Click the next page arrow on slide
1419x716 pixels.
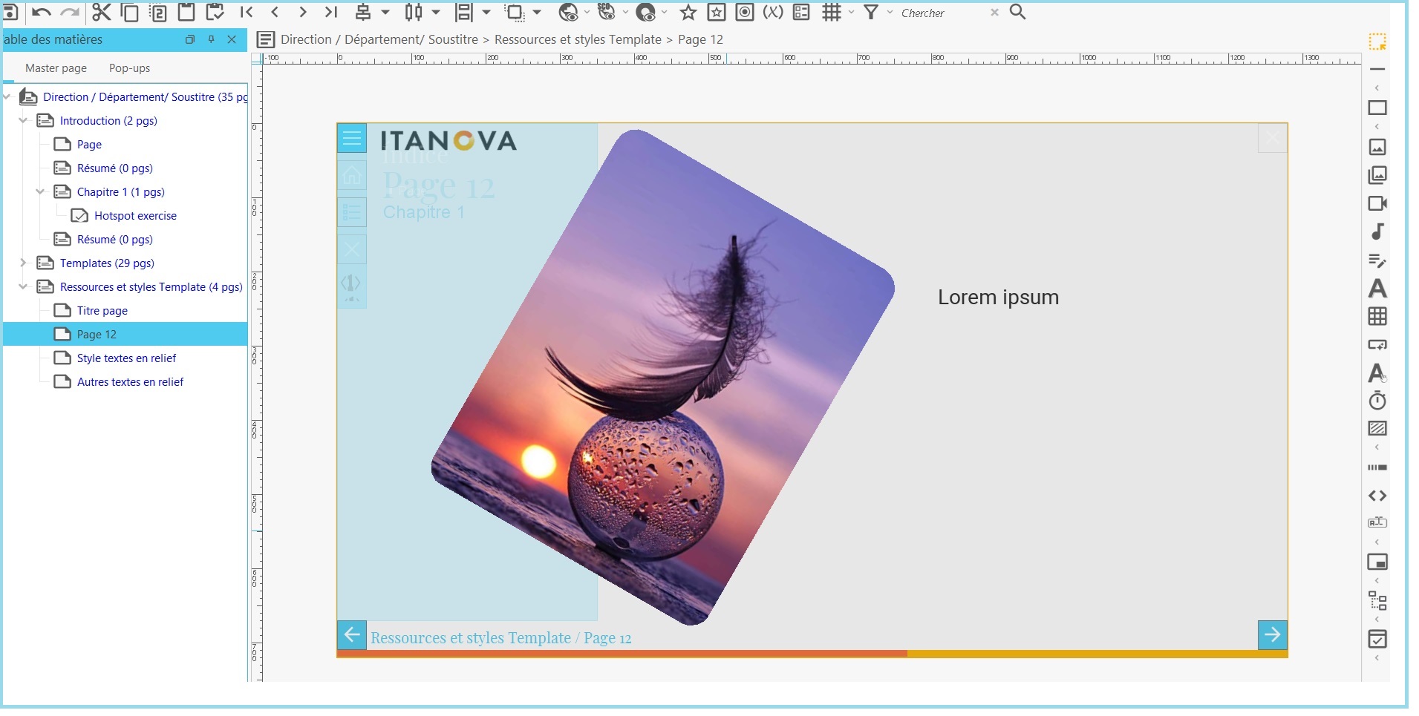click(x=1272, y=635)
